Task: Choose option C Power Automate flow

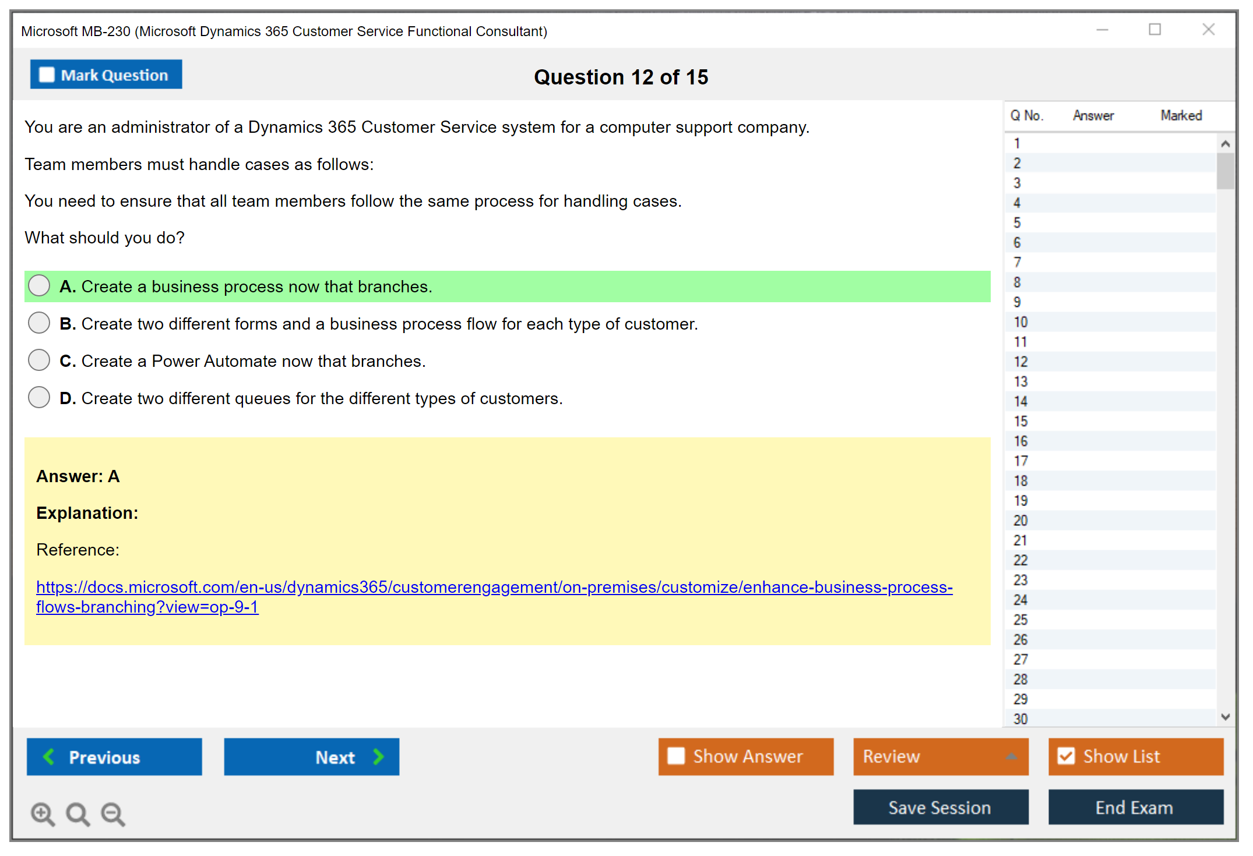Action: pyautogui.click(x=39, y=360)
